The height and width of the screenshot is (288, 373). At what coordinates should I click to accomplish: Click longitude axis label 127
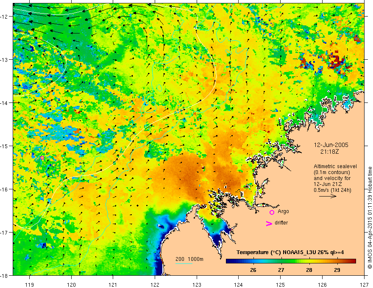[364, 285]
